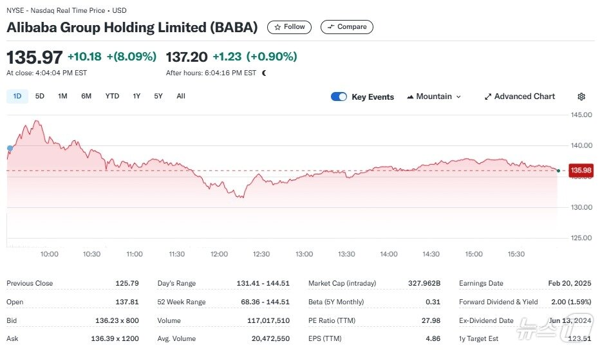Click the 135.98 current price tag

579,170
